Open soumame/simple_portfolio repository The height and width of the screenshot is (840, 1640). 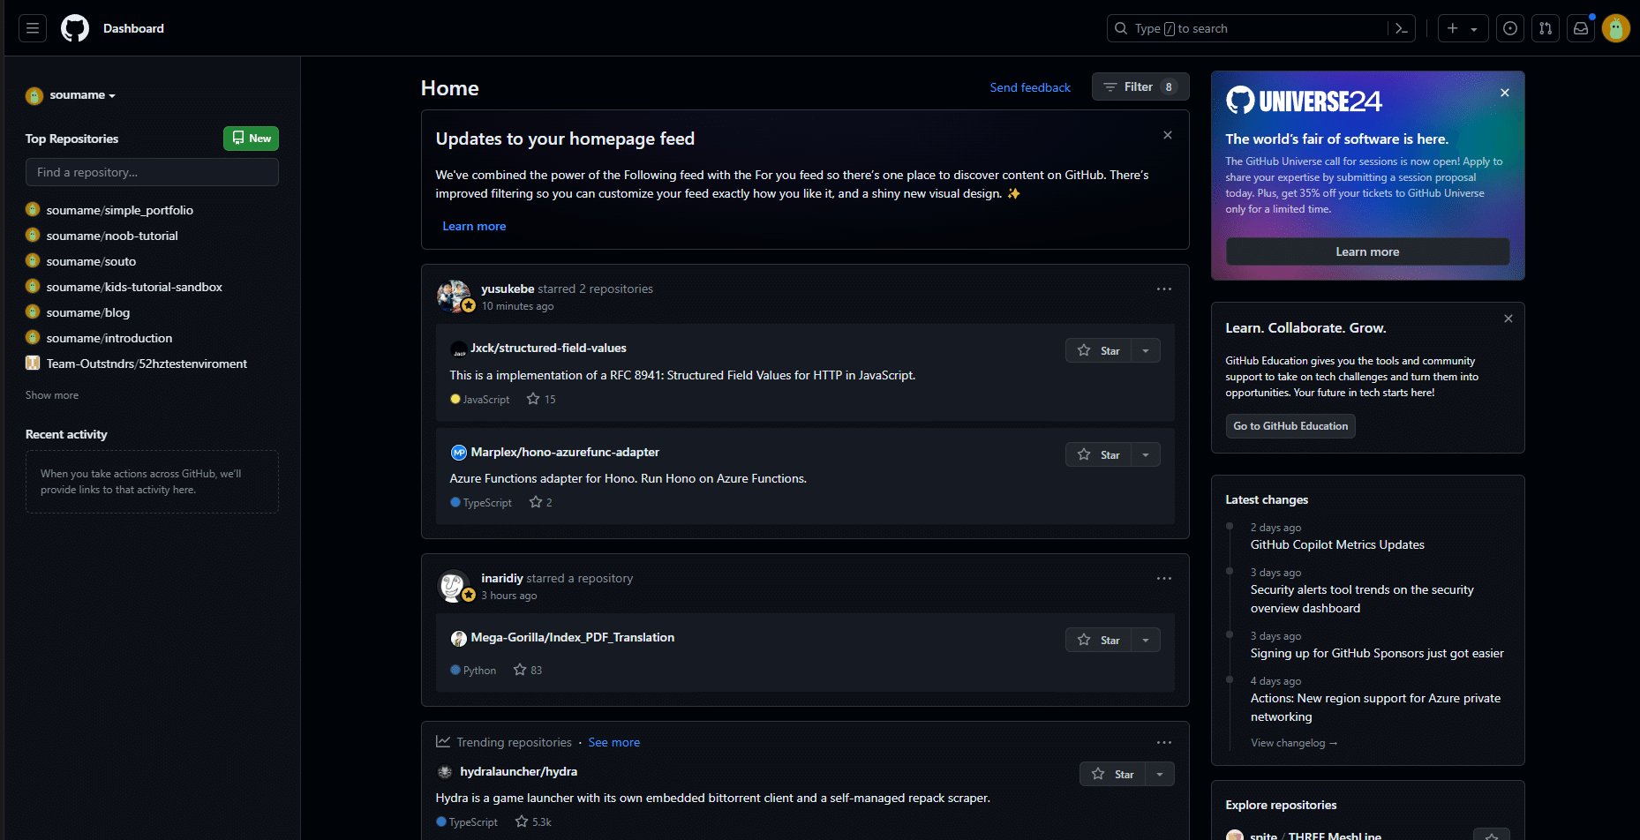pyautogui.click(x=120, y=210)
